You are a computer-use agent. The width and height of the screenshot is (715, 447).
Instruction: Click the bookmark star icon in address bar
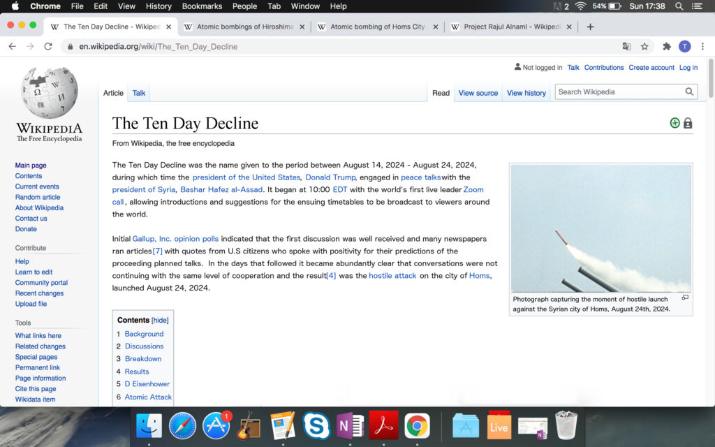(x=644, y=47)
